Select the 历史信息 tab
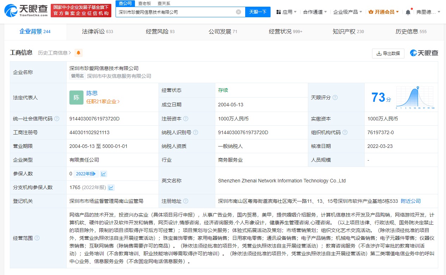The width and height of the screenshot is (446, 275). pos(411,31)
